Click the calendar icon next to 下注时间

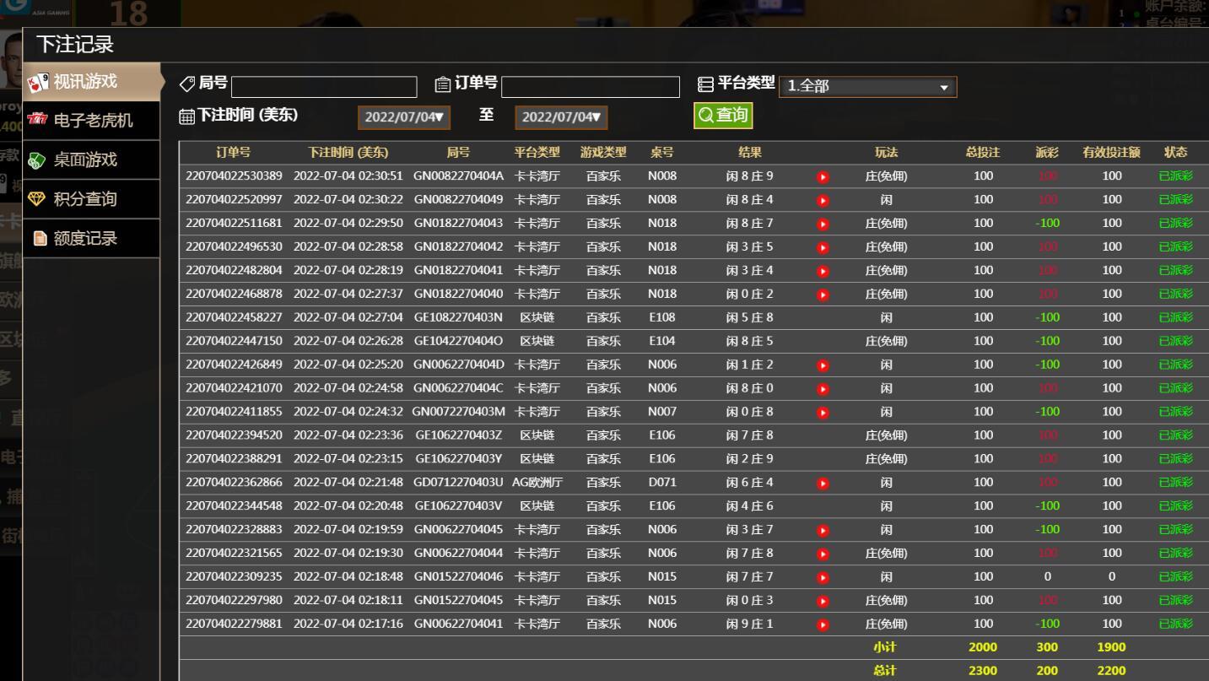click(187, 116)
